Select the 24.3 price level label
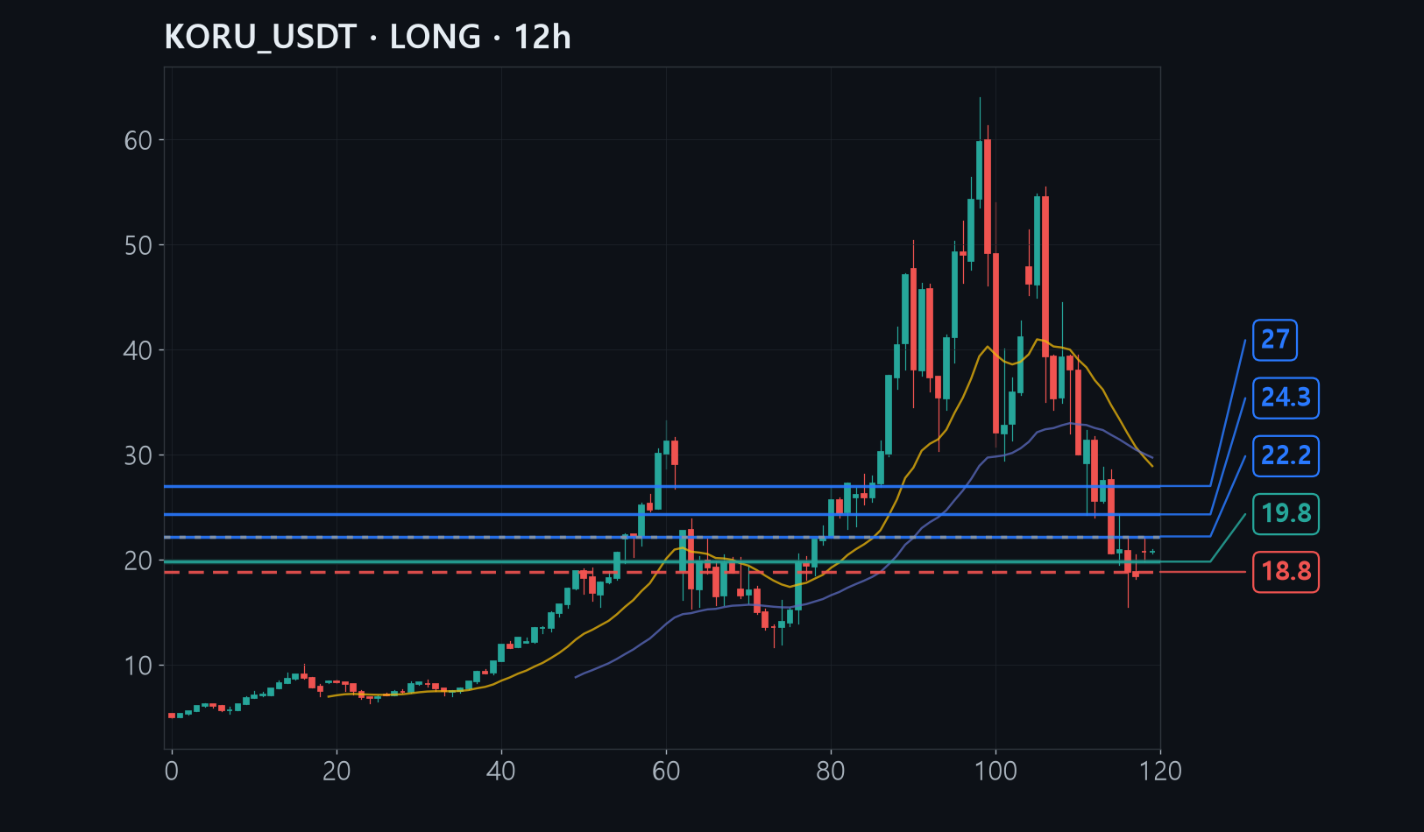This screenshot has width=1424, height=832. tap(1286, 398)
